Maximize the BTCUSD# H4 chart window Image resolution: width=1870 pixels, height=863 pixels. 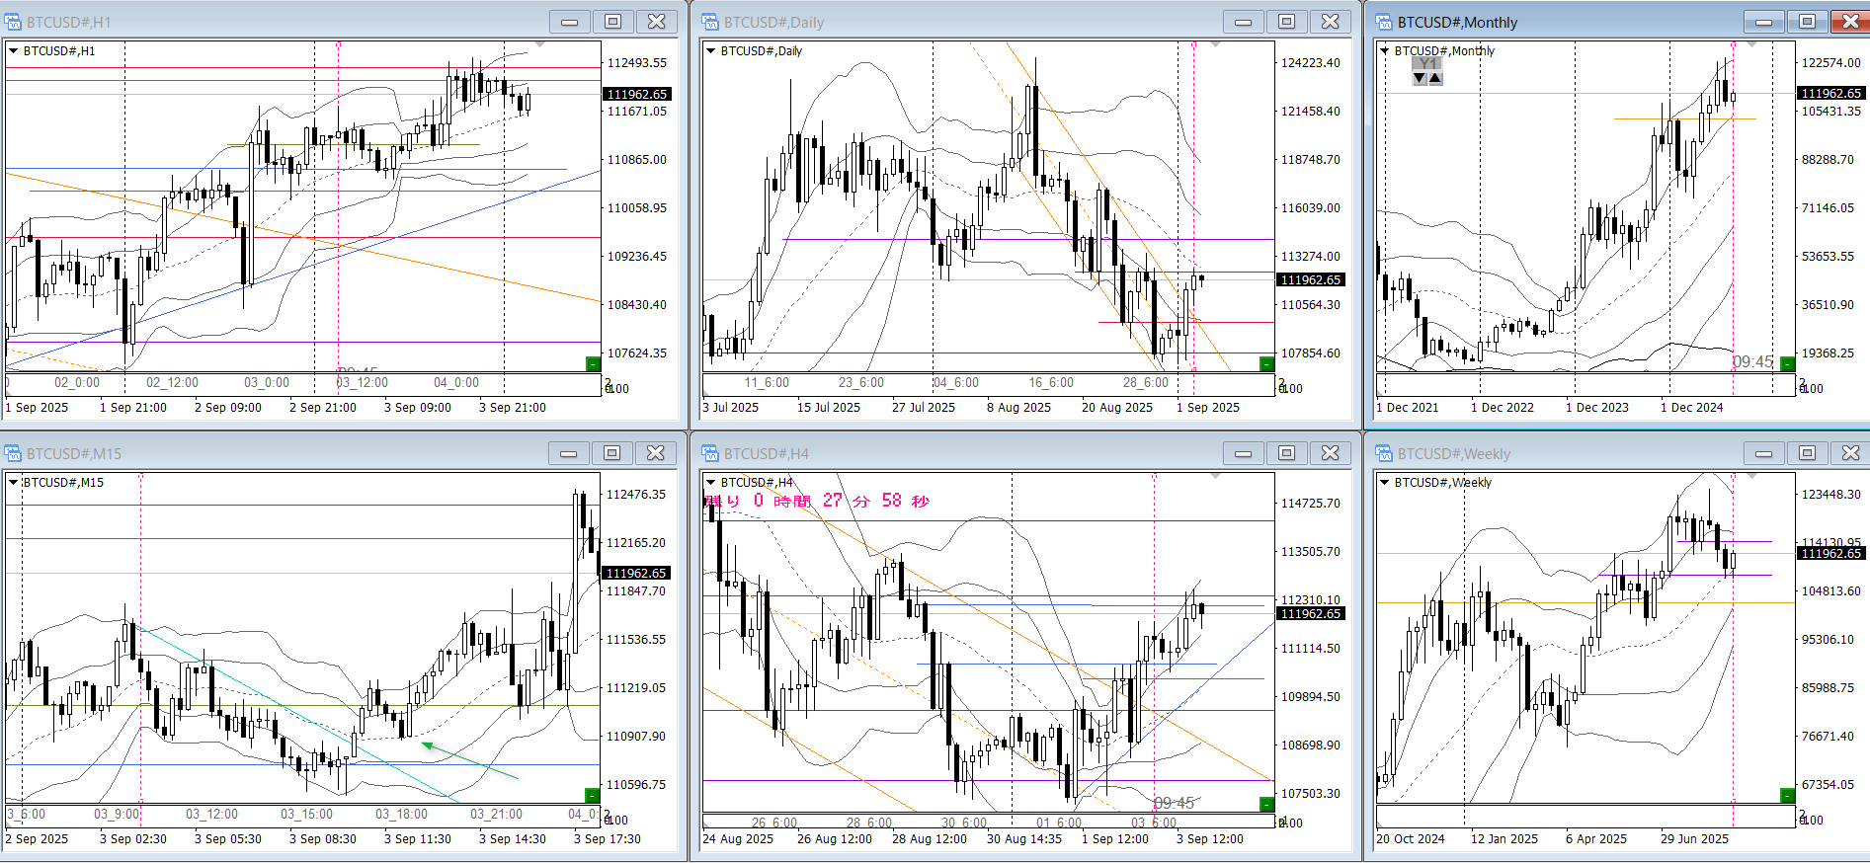pos(1286,453)
